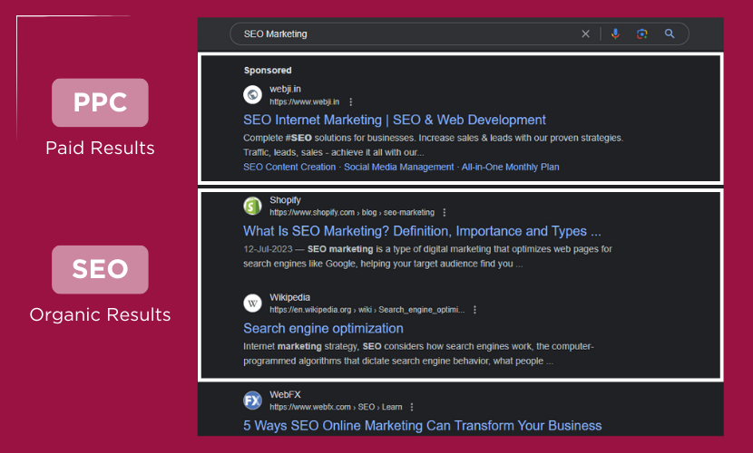The width and height of the screenshot is (753, 453).
Task: Open the SEO Content Creation sitelink
Action: pyautogui.click(x=289, y=167)
